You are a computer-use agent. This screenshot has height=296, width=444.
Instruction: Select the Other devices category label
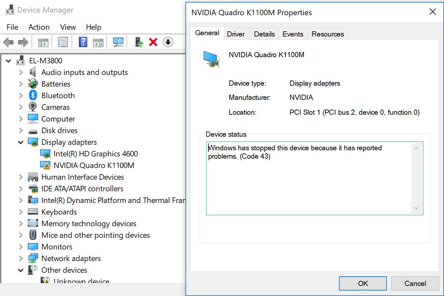coord(64,270)
